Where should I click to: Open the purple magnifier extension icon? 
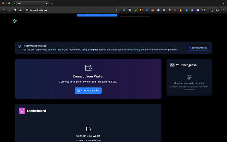tap(192, 10)
